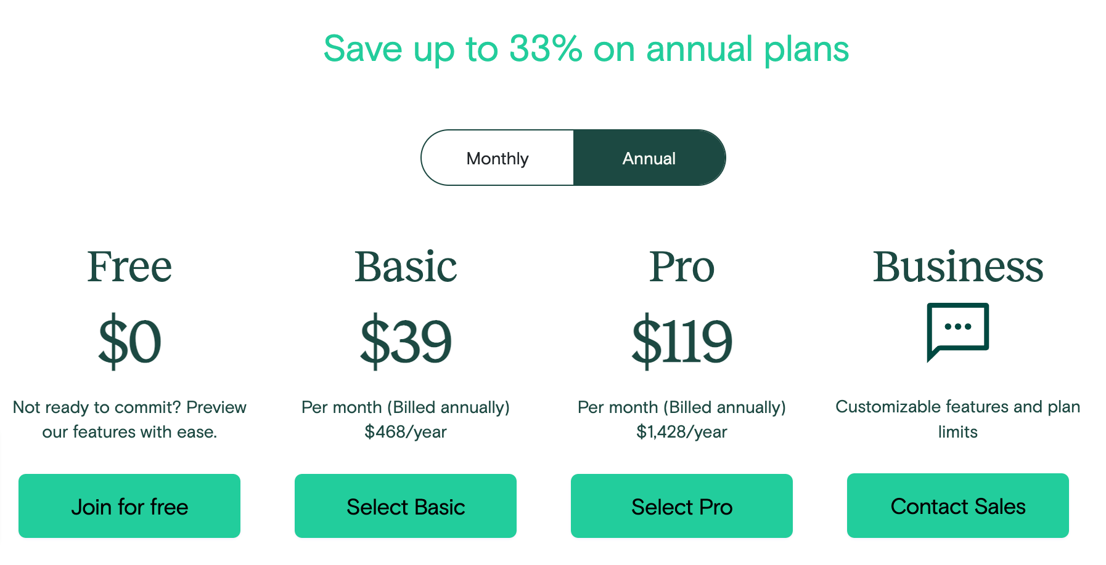Click the Monthly label in the billing switch

pos(497,158)
